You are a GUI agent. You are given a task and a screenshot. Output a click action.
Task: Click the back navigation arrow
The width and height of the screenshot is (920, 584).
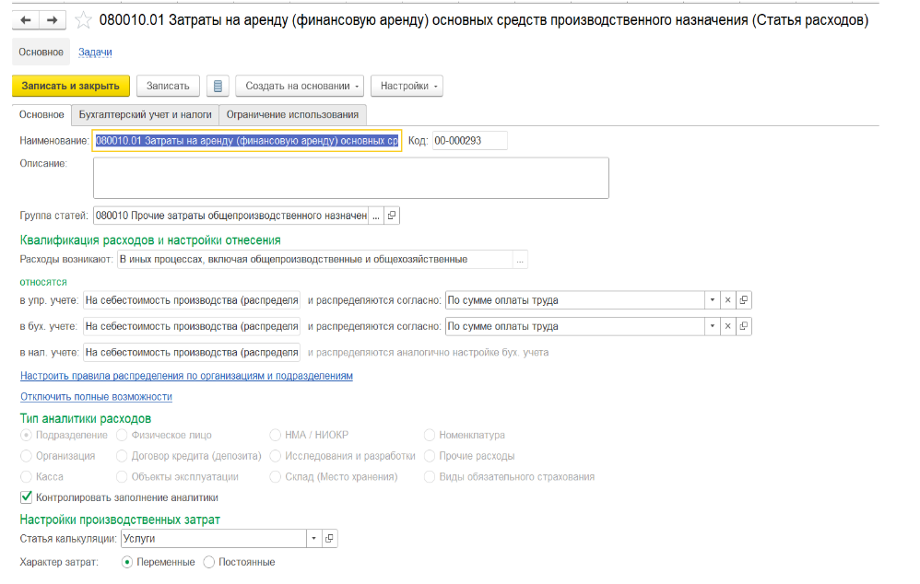click(26, 19)
